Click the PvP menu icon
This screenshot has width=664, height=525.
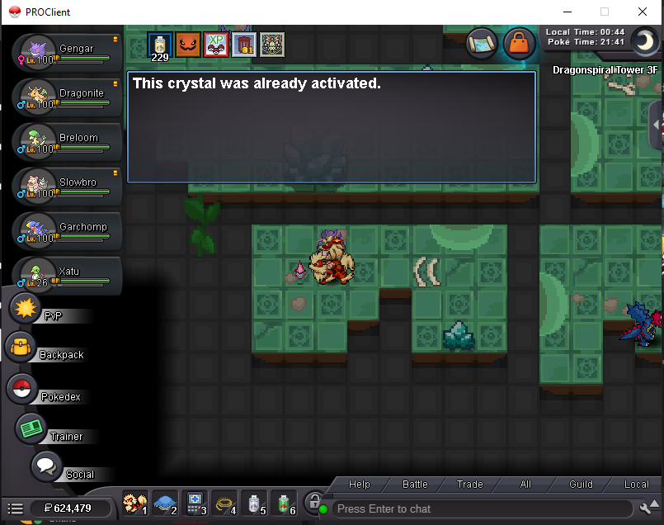[x=27, y=310]
